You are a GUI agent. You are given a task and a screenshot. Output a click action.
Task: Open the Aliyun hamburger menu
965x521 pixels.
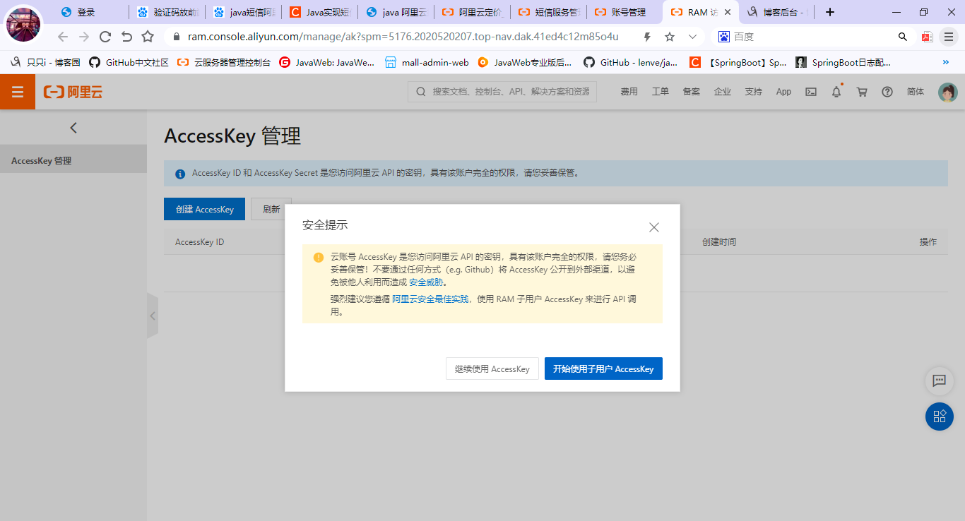tap(18, 92)
